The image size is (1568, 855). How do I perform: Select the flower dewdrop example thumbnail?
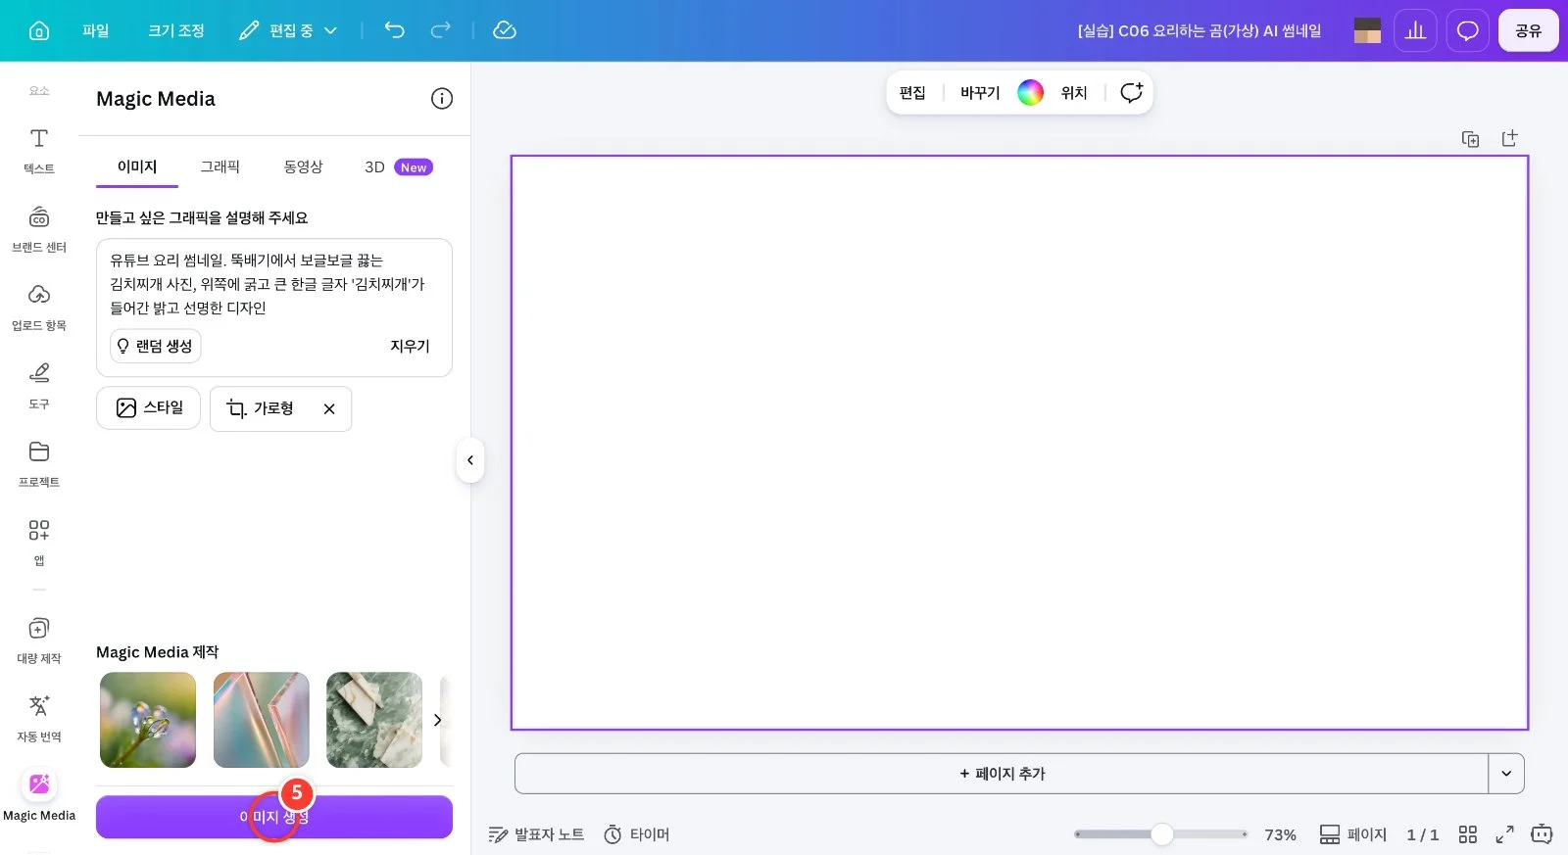[148, 720]
